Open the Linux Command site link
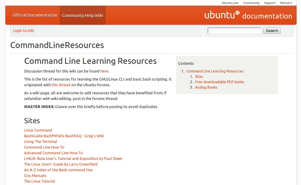301x185 pixels. 38,130
